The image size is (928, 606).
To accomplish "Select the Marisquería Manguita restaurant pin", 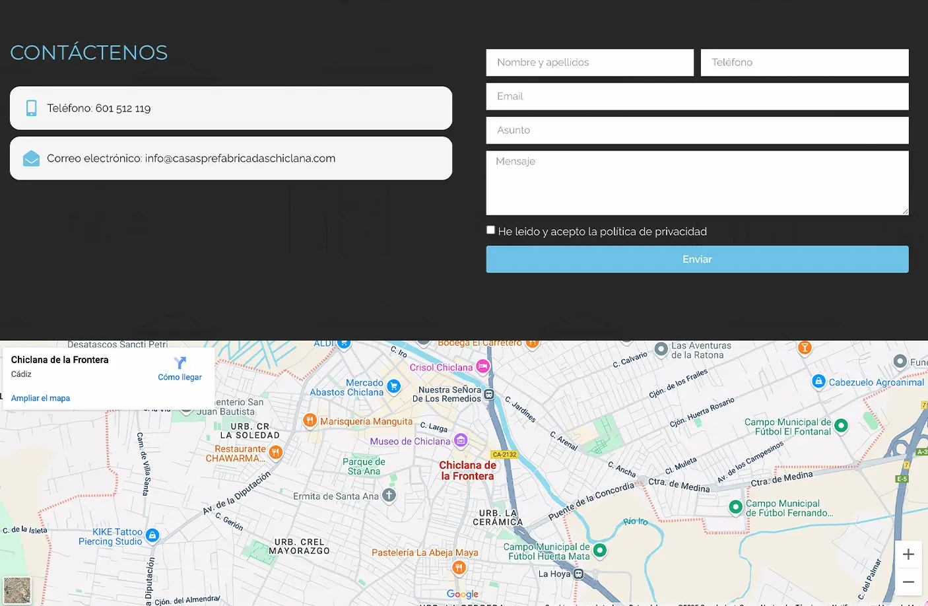I will 310,420.
